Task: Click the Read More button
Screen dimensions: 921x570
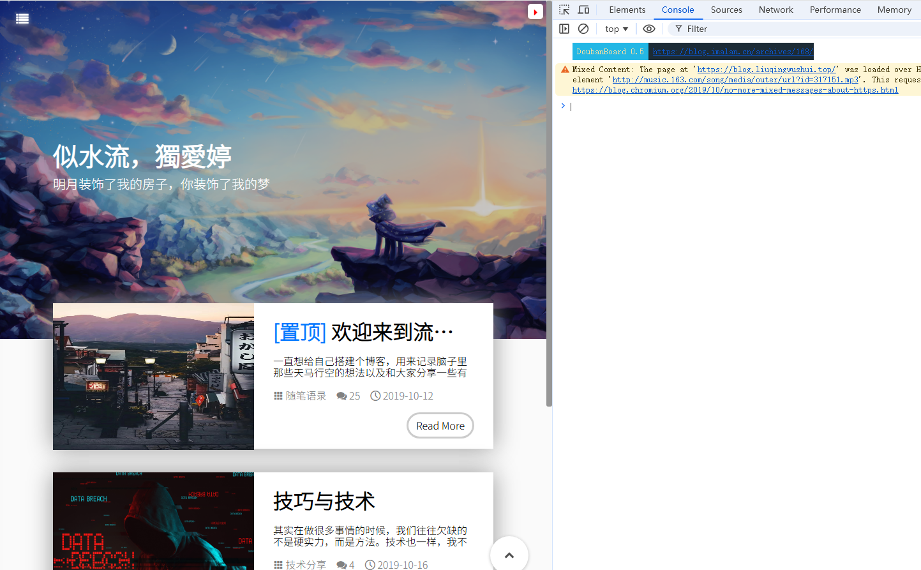Action: (440, 425)
